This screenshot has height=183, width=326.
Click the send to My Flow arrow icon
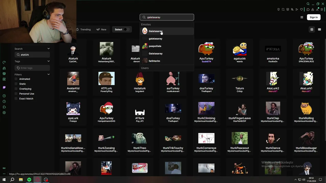(x=297, y=9)
